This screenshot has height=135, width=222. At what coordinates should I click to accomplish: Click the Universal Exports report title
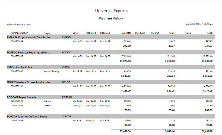point(111,11)
